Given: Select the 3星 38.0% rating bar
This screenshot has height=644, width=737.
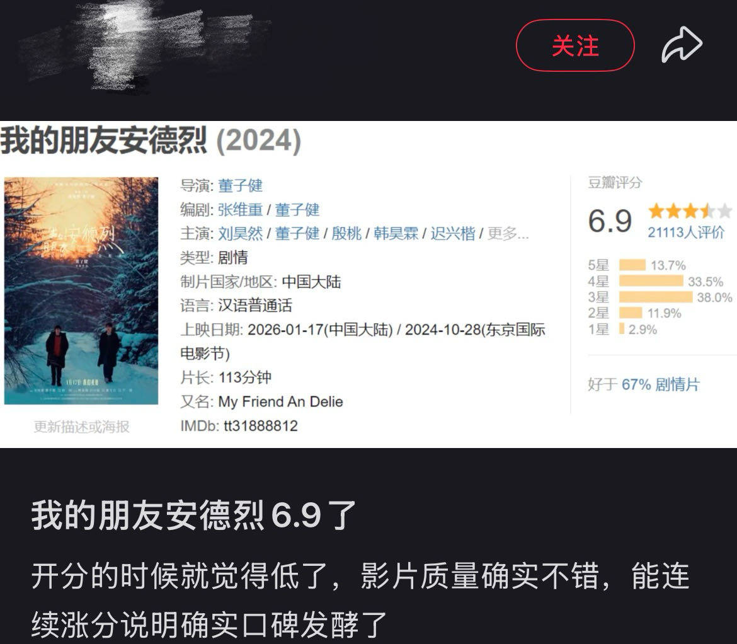Looking at the screenshot, I should pos(656,297).
